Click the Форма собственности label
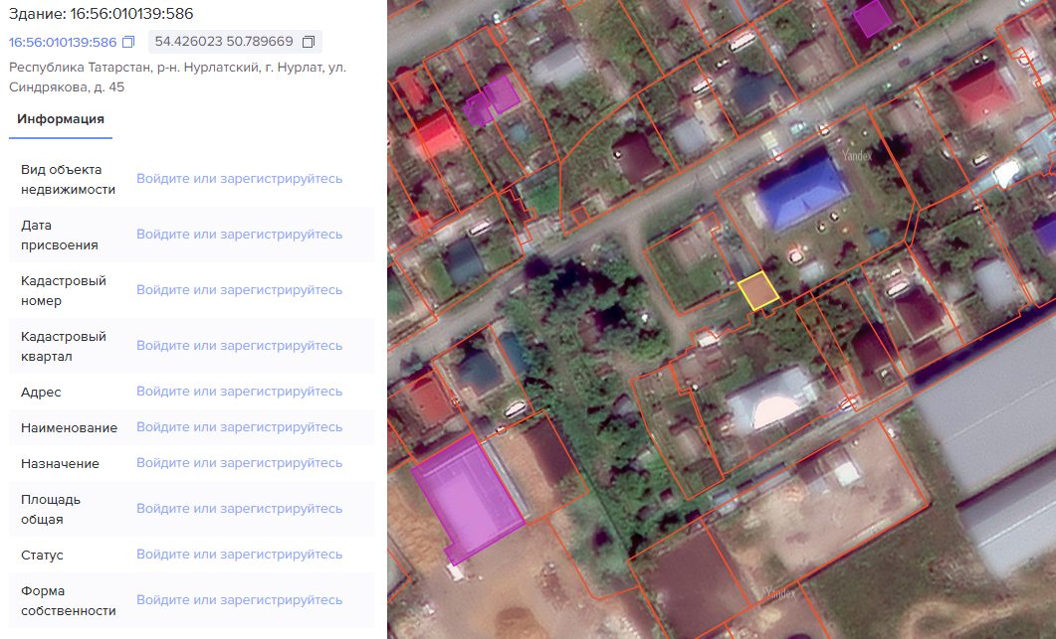Screen dimensions: 1056x639 pos(68,600)
